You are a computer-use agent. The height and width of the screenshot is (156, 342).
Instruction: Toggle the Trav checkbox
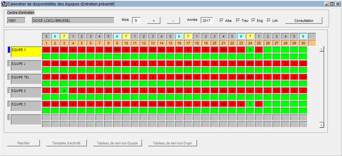[238, 20]
